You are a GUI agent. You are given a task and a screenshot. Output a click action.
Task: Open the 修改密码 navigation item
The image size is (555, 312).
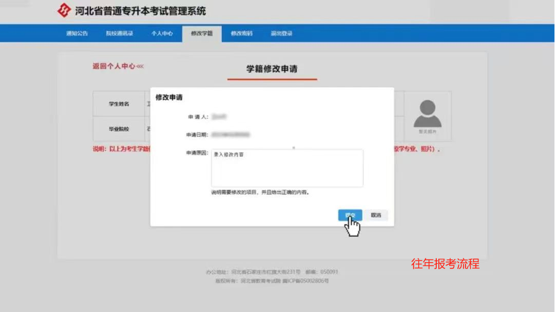[x=242, y=33]
